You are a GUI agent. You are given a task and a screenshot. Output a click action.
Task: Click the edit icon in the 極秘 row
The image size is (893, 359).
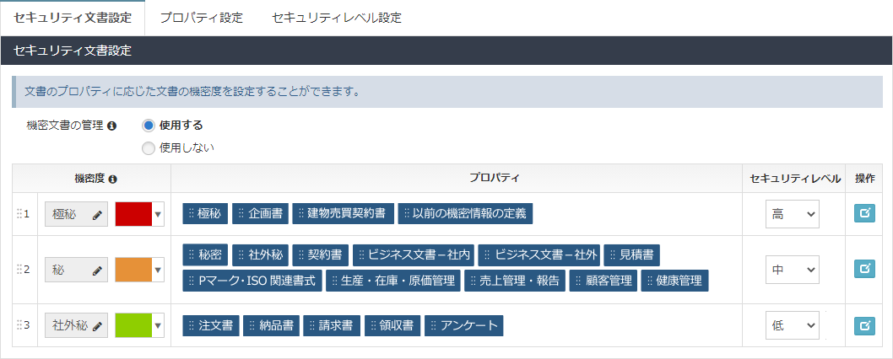click(864, 214)
